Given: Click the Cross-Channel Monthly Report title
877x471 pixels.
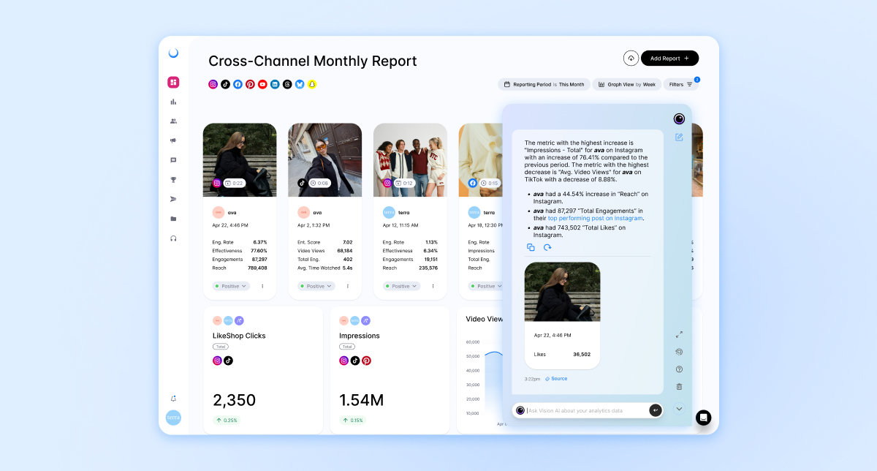Looking at the screenshot, I should pyautogui.click(x=313, y=61).
